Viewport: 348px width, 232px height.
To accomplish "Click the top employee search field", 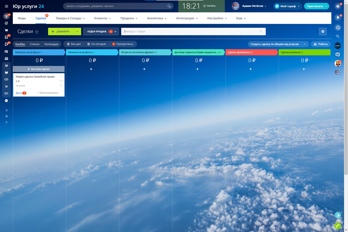I will coord(118,6).
